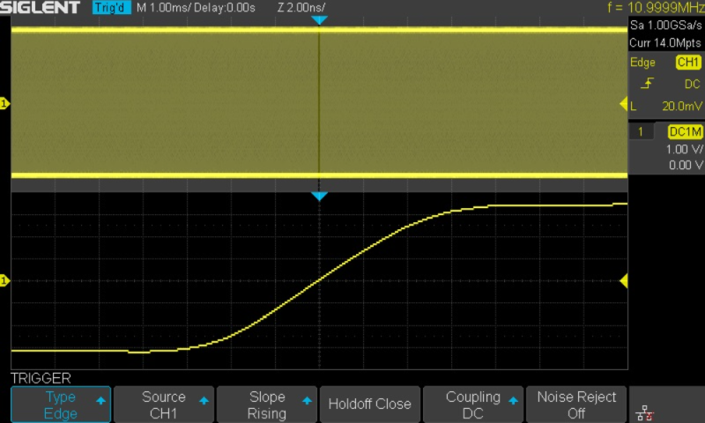Image resolution: width=705 pixels, height=423 pixels.
Task: Click the f = 10.9999MHz frequency counter
Action: click(x=656, y=8)
